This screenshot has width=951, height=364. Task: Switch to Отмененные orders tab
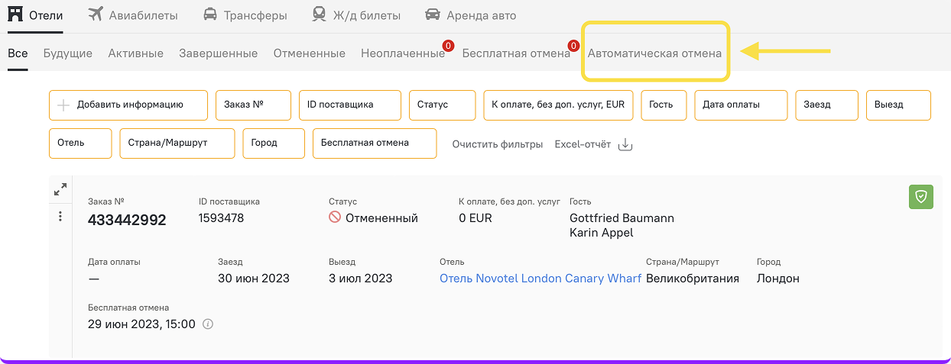(310, 53)
